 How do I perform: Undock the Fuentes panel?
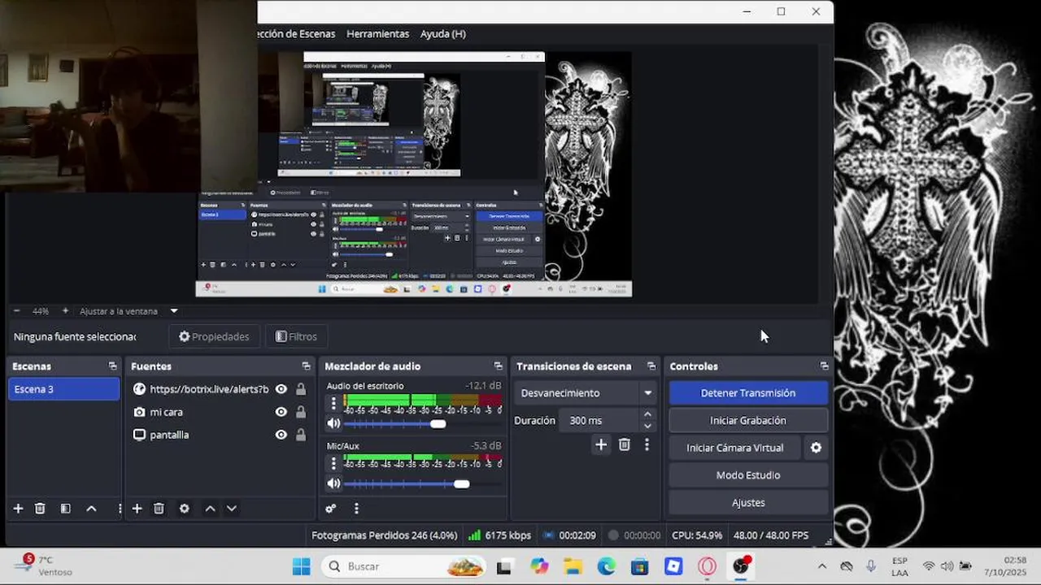point(306,366)
